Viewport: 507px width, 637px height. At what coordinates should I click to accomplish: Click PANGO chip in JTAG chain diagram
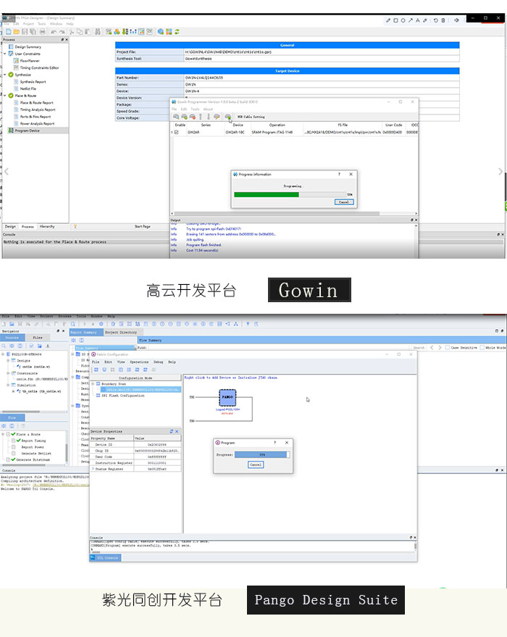tap(227, 397)
